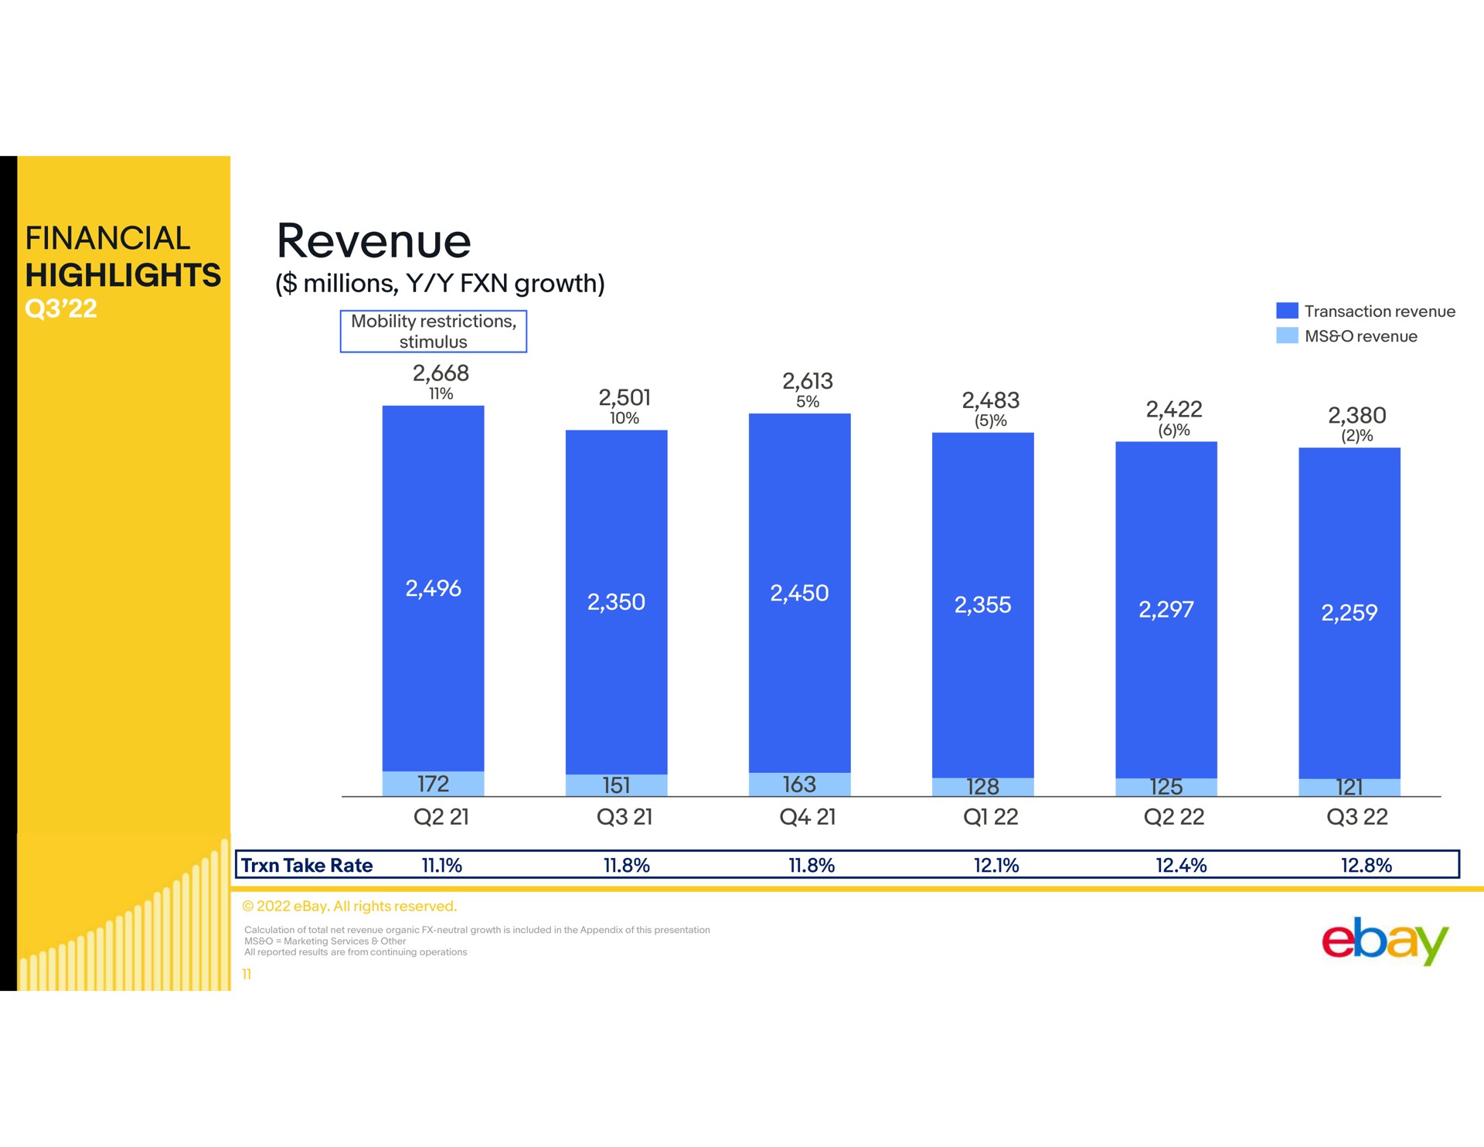Click the 10% growth label for Q3 21
Screen dimensions: 1484x1147
(625, 418)
